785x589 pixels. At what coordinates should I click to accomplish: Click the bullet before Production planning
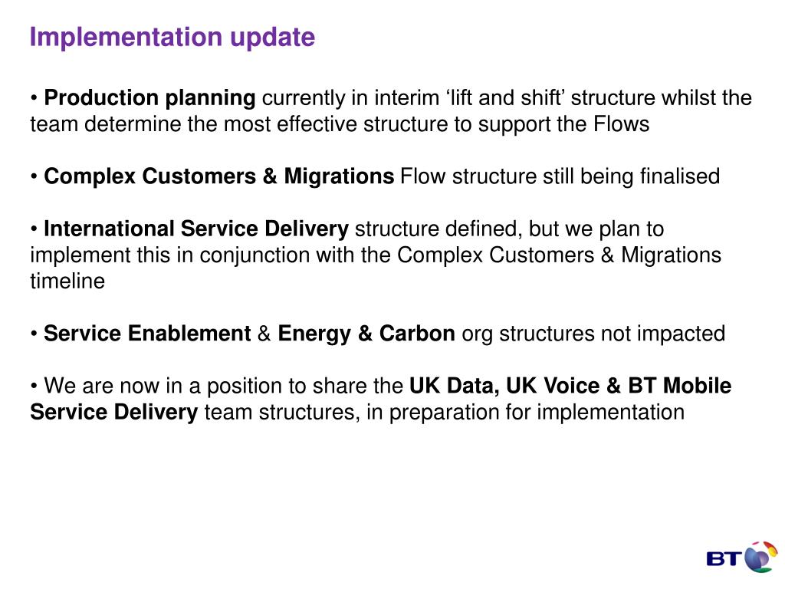[34, 97]
